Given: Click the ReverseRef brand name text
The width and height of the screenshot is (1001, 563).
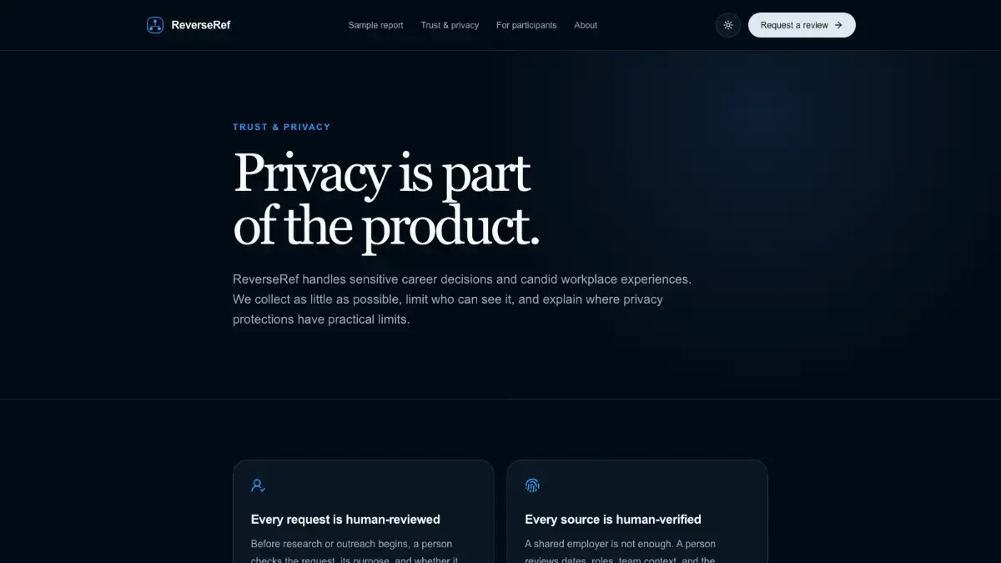Looking at the screenshot, I should tap(200, 25).
